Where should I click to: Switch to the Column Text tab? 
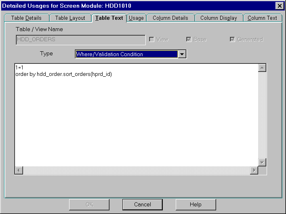(262, 18)
